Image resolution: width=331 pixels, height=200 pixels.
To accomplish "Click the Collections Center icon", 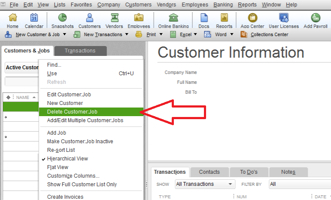I will (243, 34).
